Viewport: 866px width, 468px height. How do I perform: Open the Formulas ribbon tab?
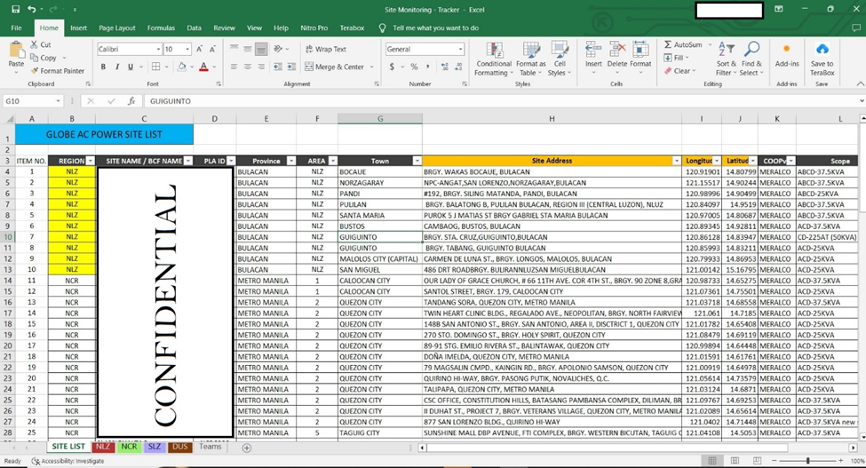click(161, 28)
